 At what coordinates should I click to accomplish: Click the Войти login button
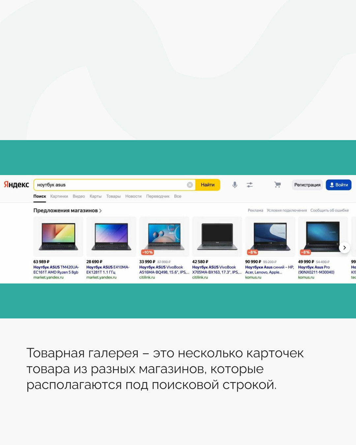point(339,185)
